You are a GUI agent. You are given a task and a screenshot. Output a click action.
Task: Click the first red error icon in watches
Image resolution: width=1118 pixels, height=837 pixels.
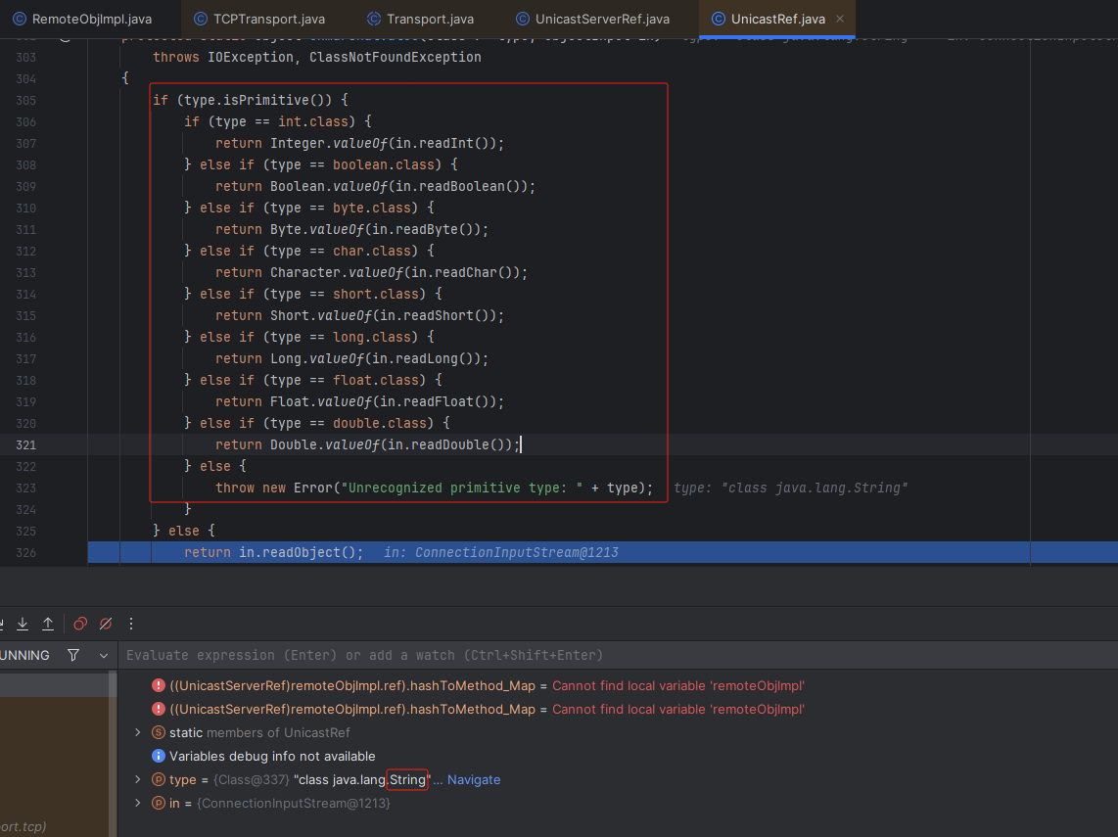(159, 685)
